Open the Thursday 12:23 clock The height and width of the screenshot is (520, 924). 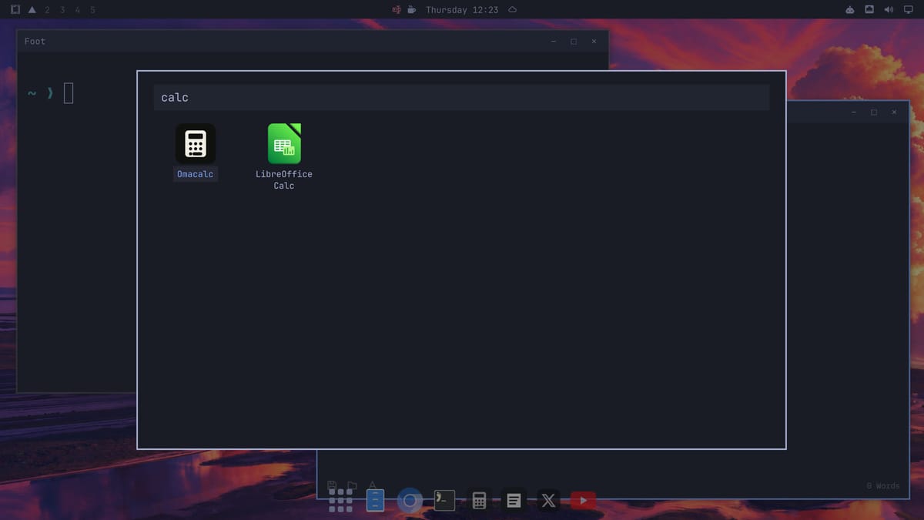462,10
